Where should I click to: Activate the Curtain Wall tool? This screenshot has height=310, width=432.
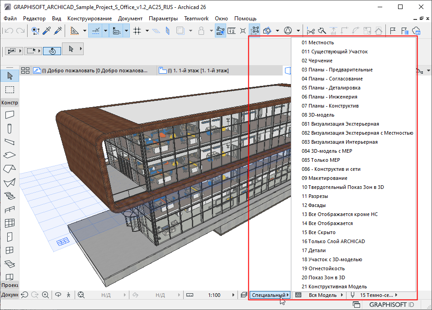click(x=9, y=223)
